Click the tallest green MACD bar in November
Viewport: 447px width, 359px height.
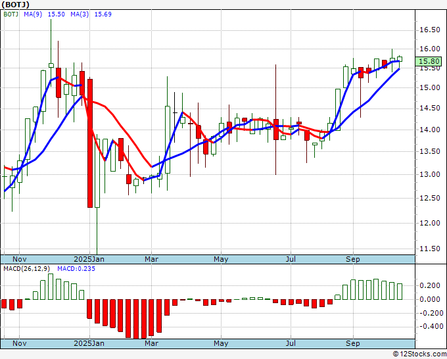[51, 287]
